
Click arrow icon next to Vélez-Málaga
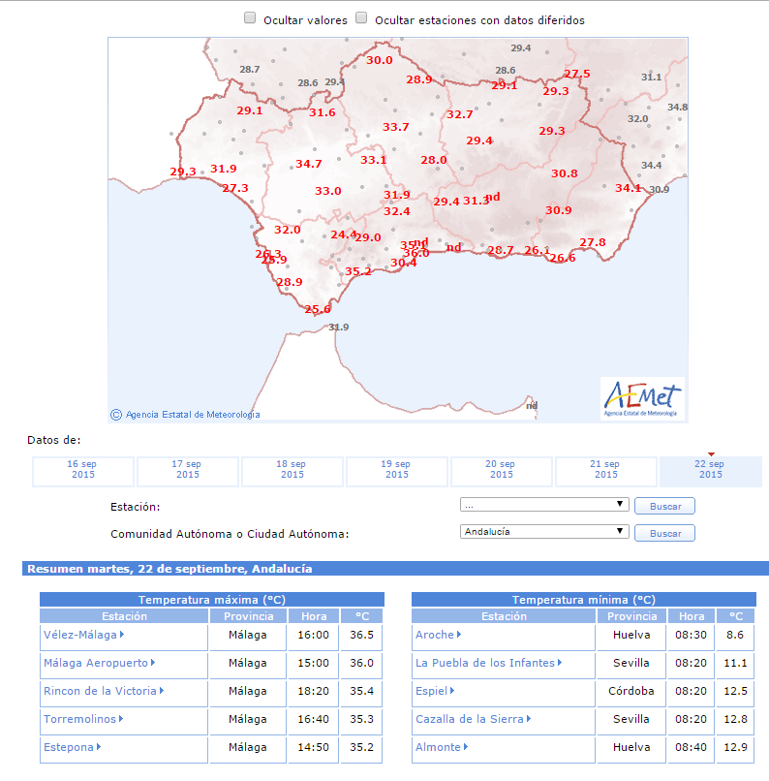pos(123,636)
